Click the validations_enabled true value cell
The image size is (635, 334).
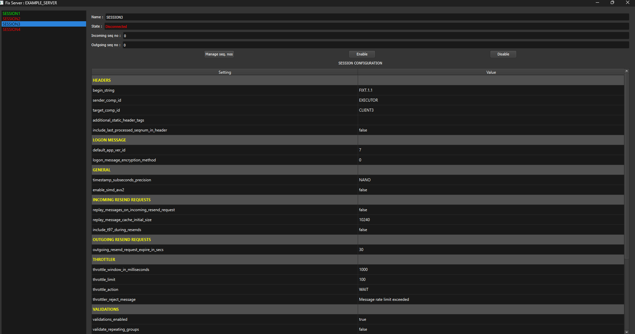point(363,319)
